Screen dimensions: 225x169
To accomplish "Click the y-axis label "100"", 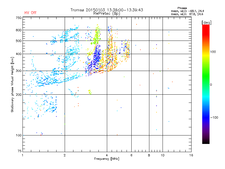I will pyautogui.click(x=19, y=135).
